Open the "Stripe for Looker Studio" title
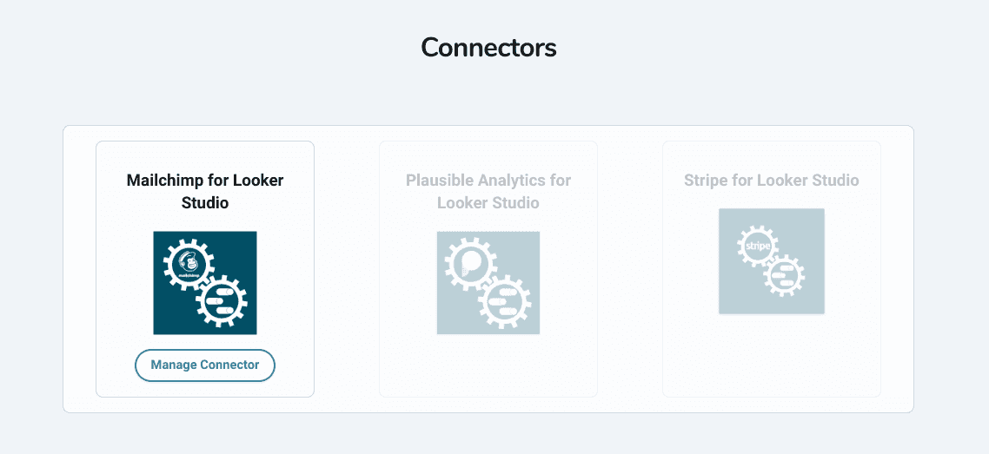Screen dimensions: 989x454 click(x=772, y=181)
